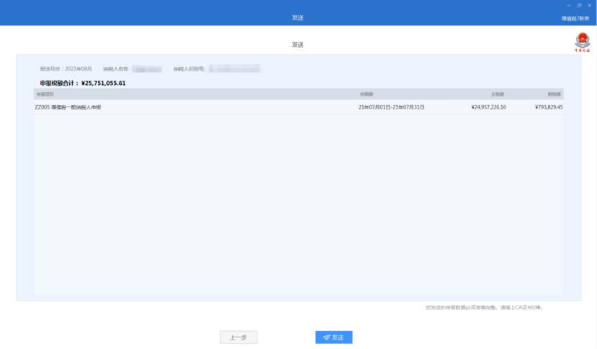Viewport: 597px width, 349px height.
Task: Click the blue 发送 send button
Action: [333, 337]
